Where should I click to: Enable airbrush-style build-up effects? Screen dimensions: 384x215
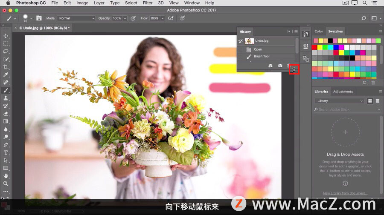click(171, 18)
